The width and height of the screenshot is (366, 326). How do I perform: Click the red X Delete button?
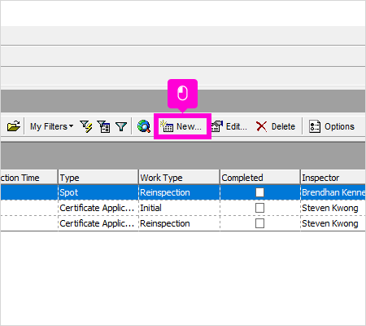point(276,126)
